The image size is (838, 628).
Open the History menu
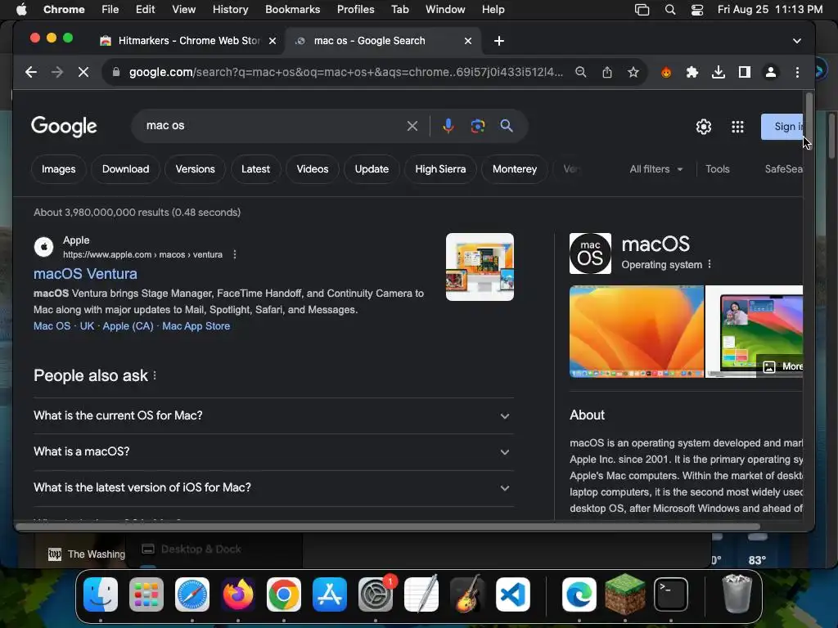230,10
